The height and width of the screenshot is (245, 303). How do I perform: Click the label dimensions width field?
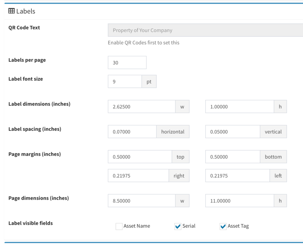pos(141,107)
